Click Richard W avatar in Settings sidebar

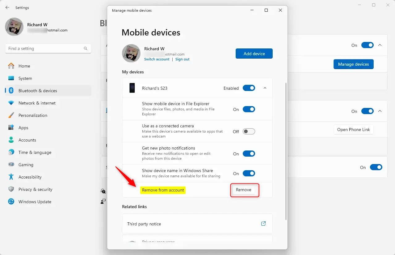pos(14,27)
